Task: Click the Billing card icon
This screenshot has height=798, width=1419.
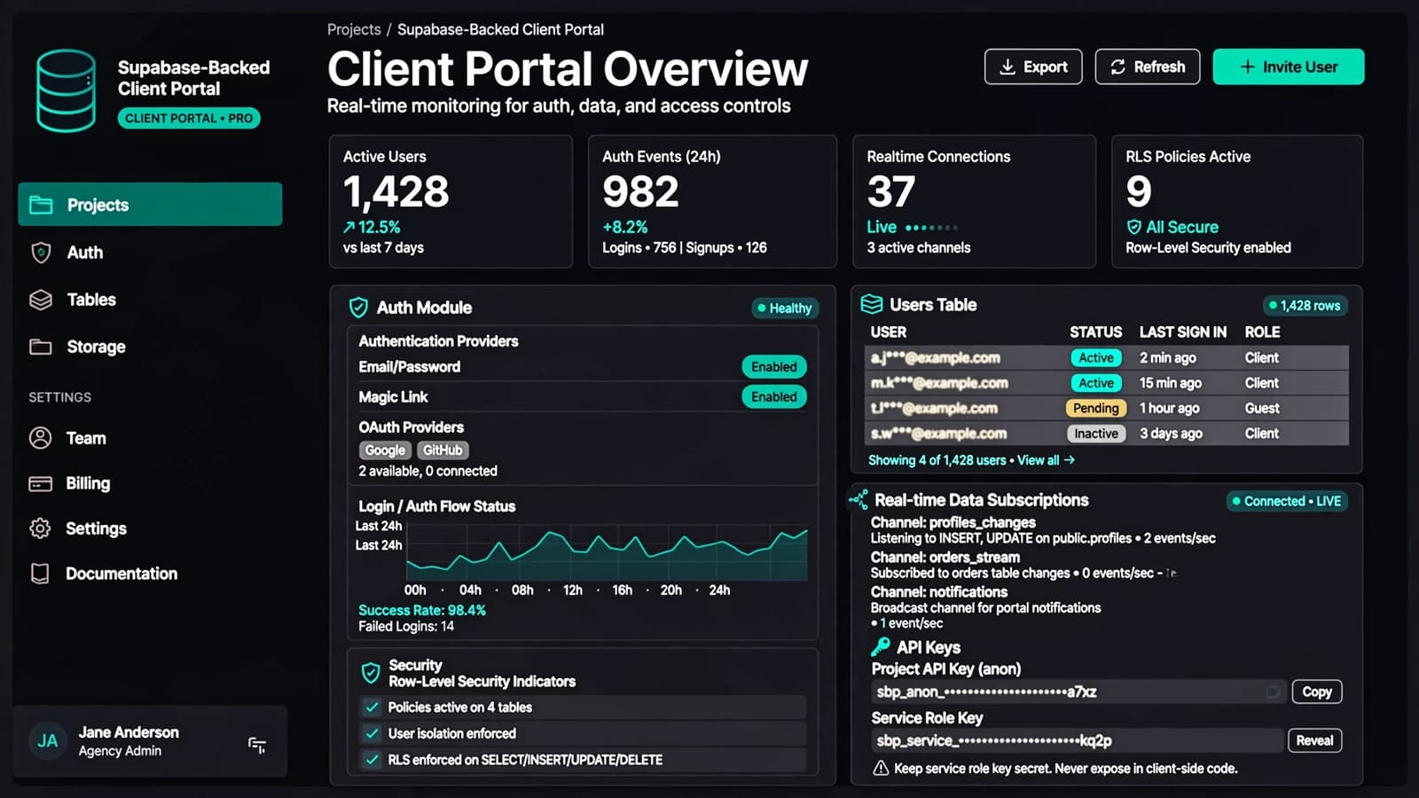Action: coord(40,483)
